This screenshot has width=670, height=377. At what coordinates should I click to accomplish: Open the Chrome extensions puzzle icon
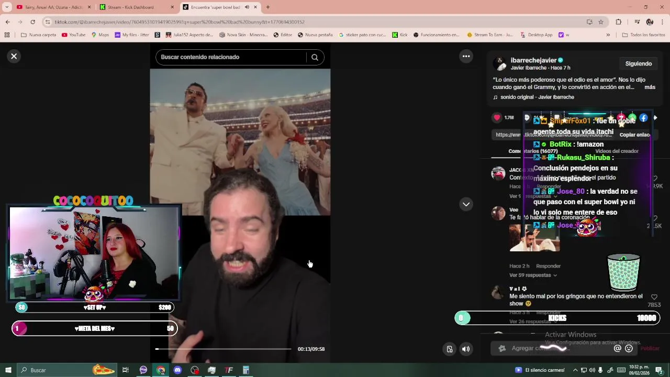619,22
